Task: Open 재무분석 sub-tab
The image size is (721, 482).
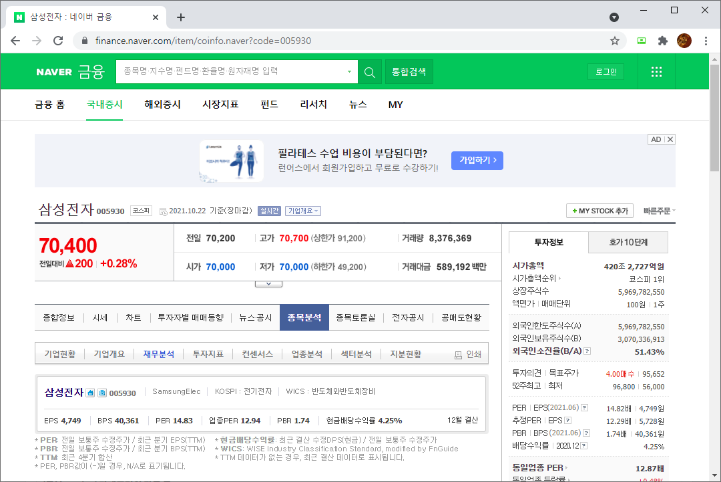Action: coord(159,354)
